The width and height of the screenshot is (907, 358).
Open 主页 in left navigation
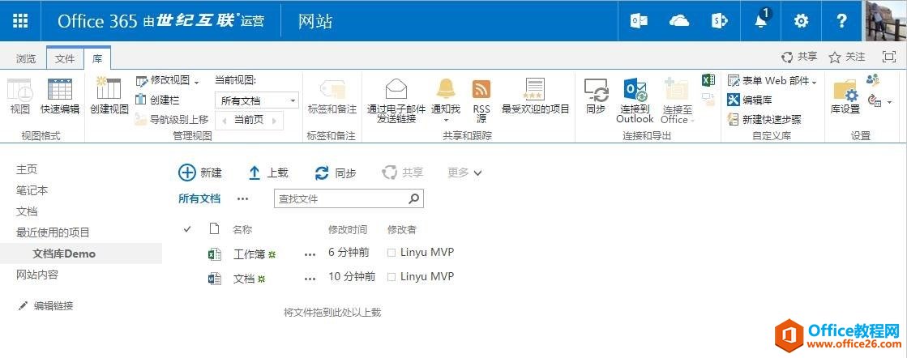[x=27, y=169]
